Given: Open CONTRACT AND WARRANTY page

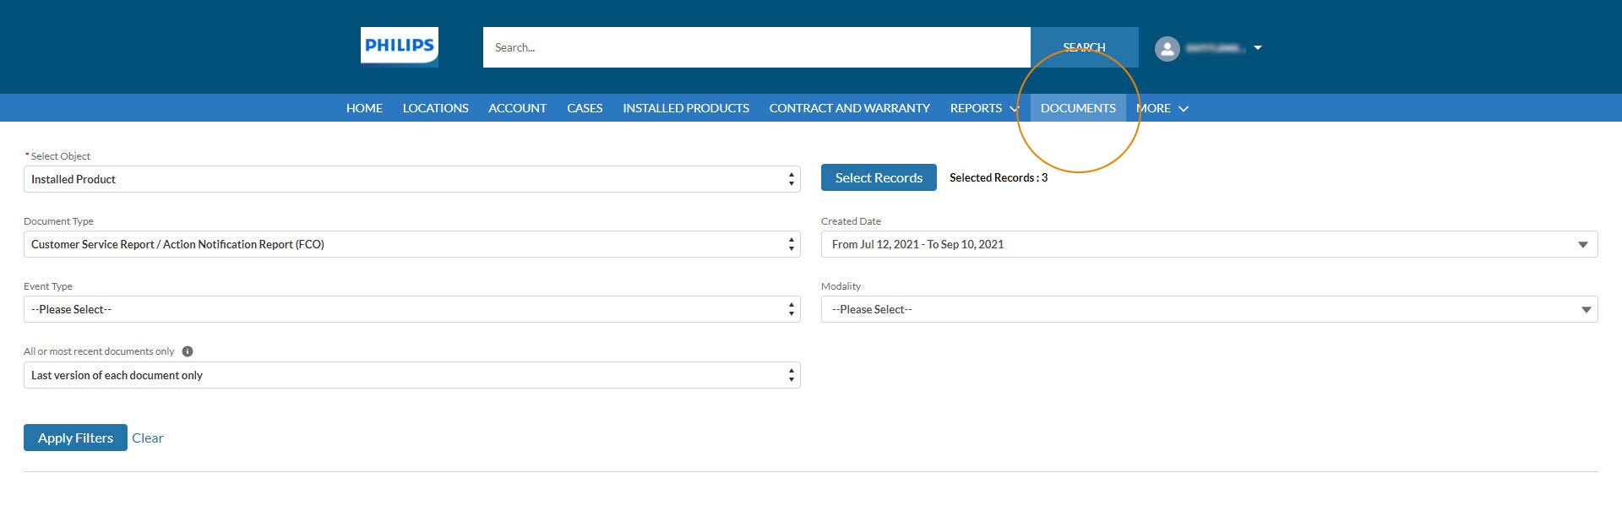Looking at the screenshot, I should pos(849,108).
